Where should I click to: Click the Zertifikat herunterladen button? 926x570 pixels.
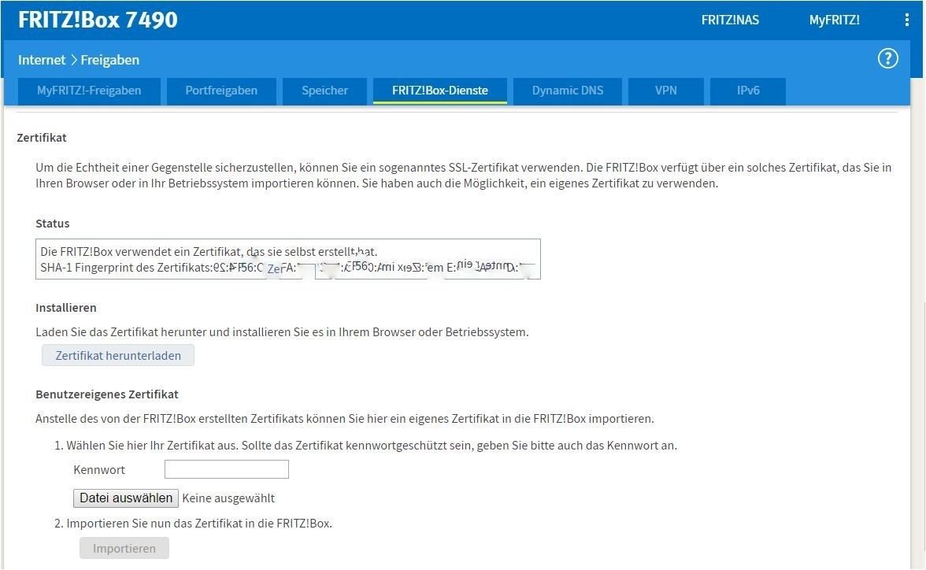point(118,356)
